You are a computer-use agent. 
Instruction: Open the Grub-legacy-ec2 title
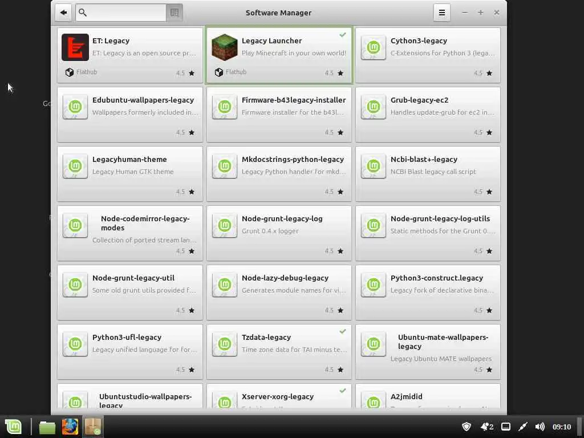(x=419, y=100)
